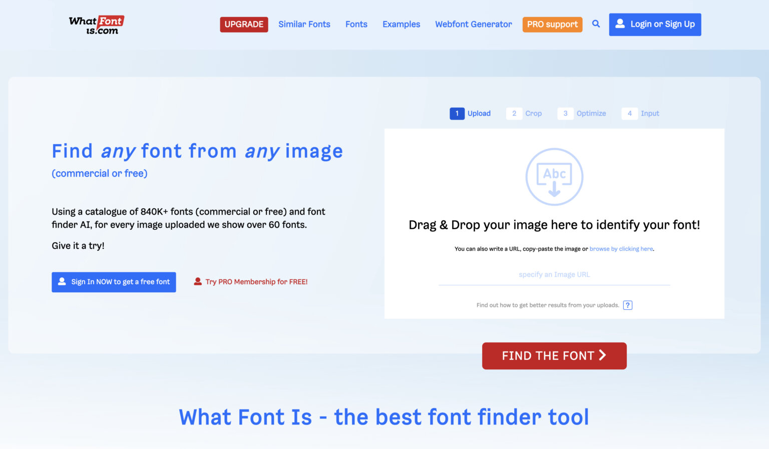Click the specify an Image URL field
The height and width of the screenshot is (449, 769).
(x=554, y=274)
